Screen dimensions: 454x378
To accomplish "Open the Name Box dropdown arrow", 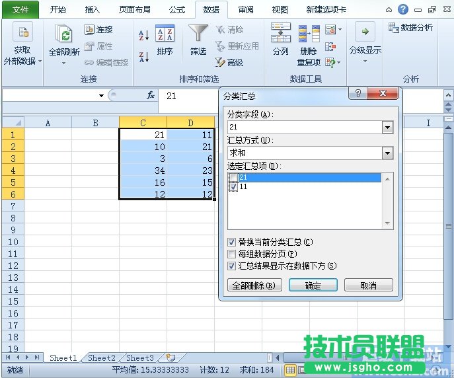I will pos(101,96).
